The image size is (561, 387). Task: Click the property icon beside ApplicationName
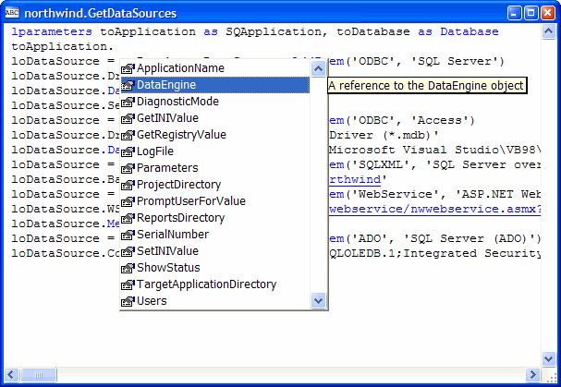click(128, 68)
